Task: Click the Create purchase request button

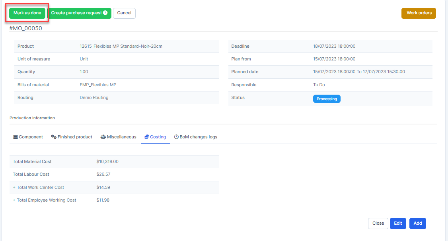Action: pos(76,13)
